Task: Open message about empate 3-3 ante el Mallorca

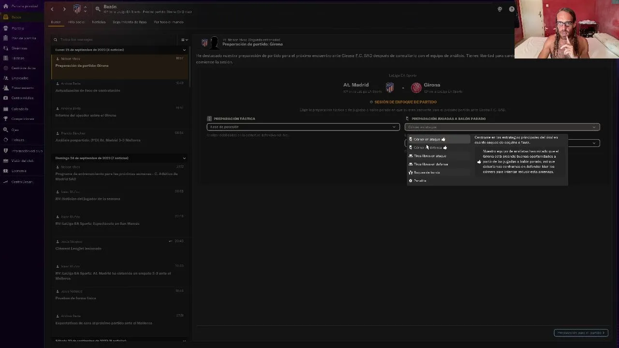Action: pos(119,274)
